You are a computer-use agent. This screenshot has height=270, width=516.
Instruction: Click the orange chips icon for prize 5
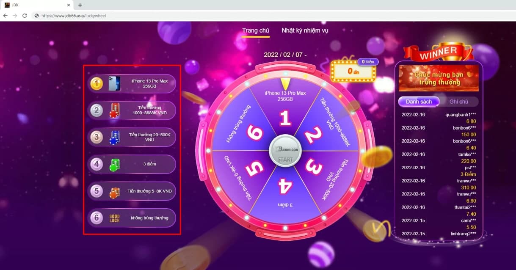point(114,191)
